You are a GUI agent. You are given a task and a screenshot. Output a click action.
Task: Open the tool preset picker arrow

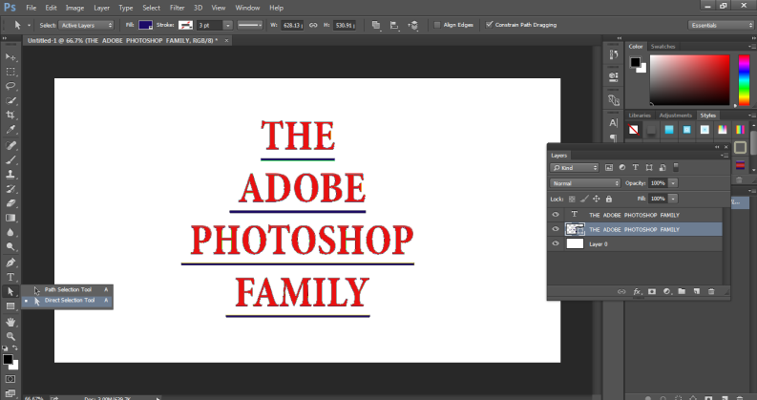pos(29,25)
